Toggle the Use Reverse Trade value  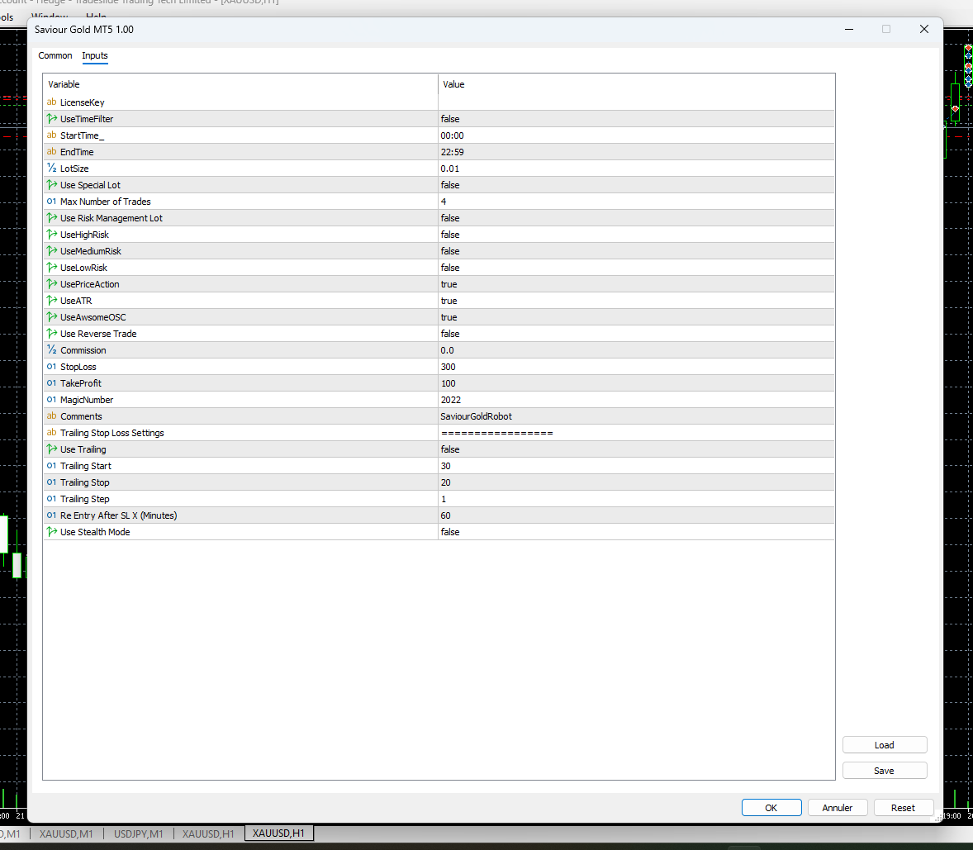click(450, 334)
